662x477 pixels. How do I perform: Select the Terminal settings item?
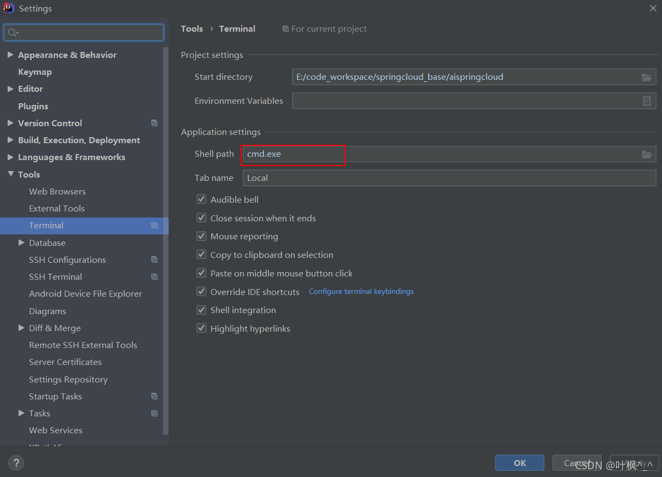[84, 226]
